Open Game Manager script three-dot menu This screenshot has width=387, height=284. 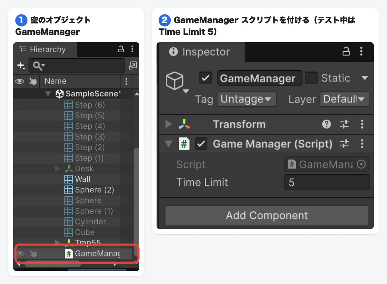pyautogui.click(x=362, y=144)
